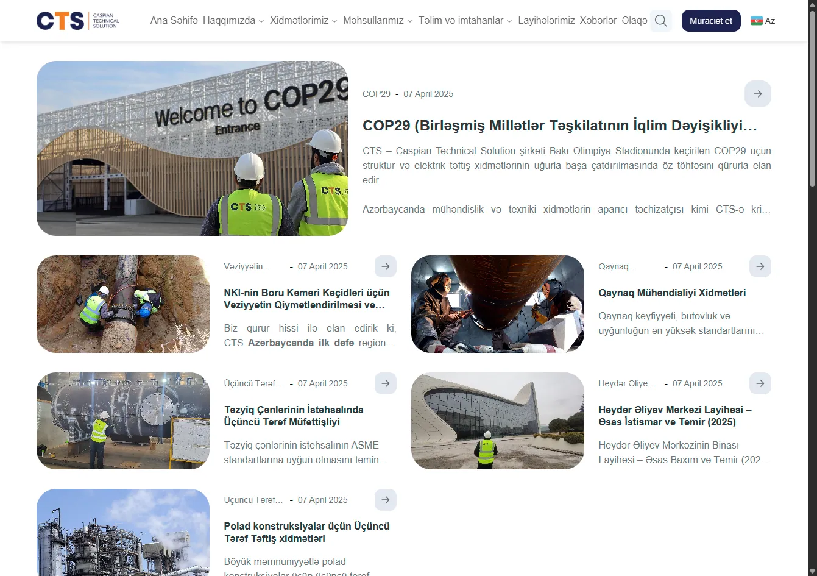The width and height of the screenshot is (817, 576).
Task: Go to Ana Səhifə menu item
Action: pyautogui.click(x=174, y=21)
